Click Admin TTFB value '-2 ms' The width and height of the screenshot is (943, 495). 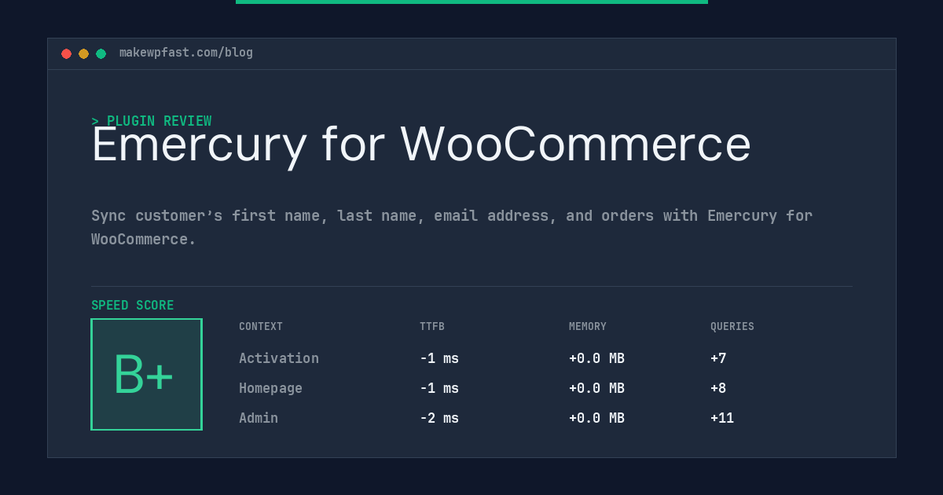[x=439, y=418]
